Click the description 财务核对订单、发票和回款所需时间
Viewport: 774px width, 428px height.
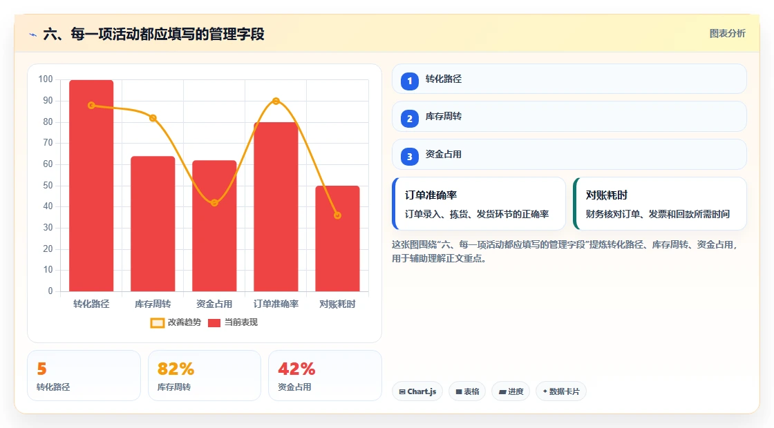pyautogui.click(x=658, y=215)
